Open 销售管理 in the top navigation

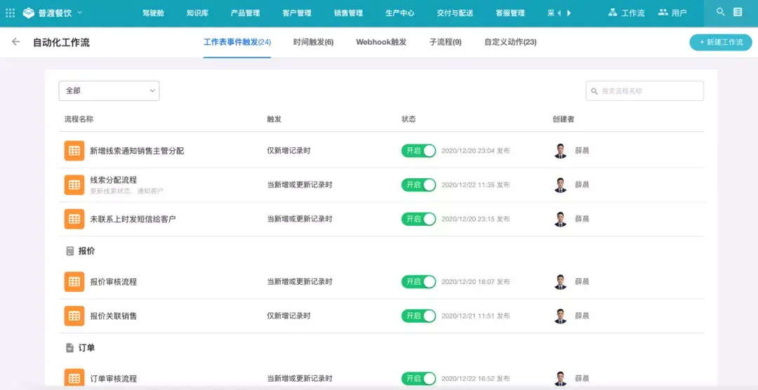[349, 13]
